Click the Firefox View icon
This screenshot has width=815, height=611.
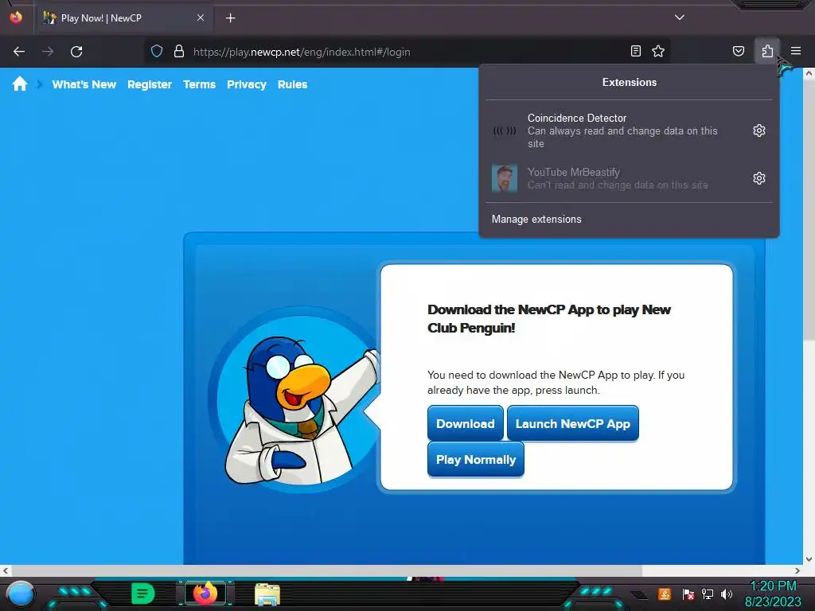[16, 18]
